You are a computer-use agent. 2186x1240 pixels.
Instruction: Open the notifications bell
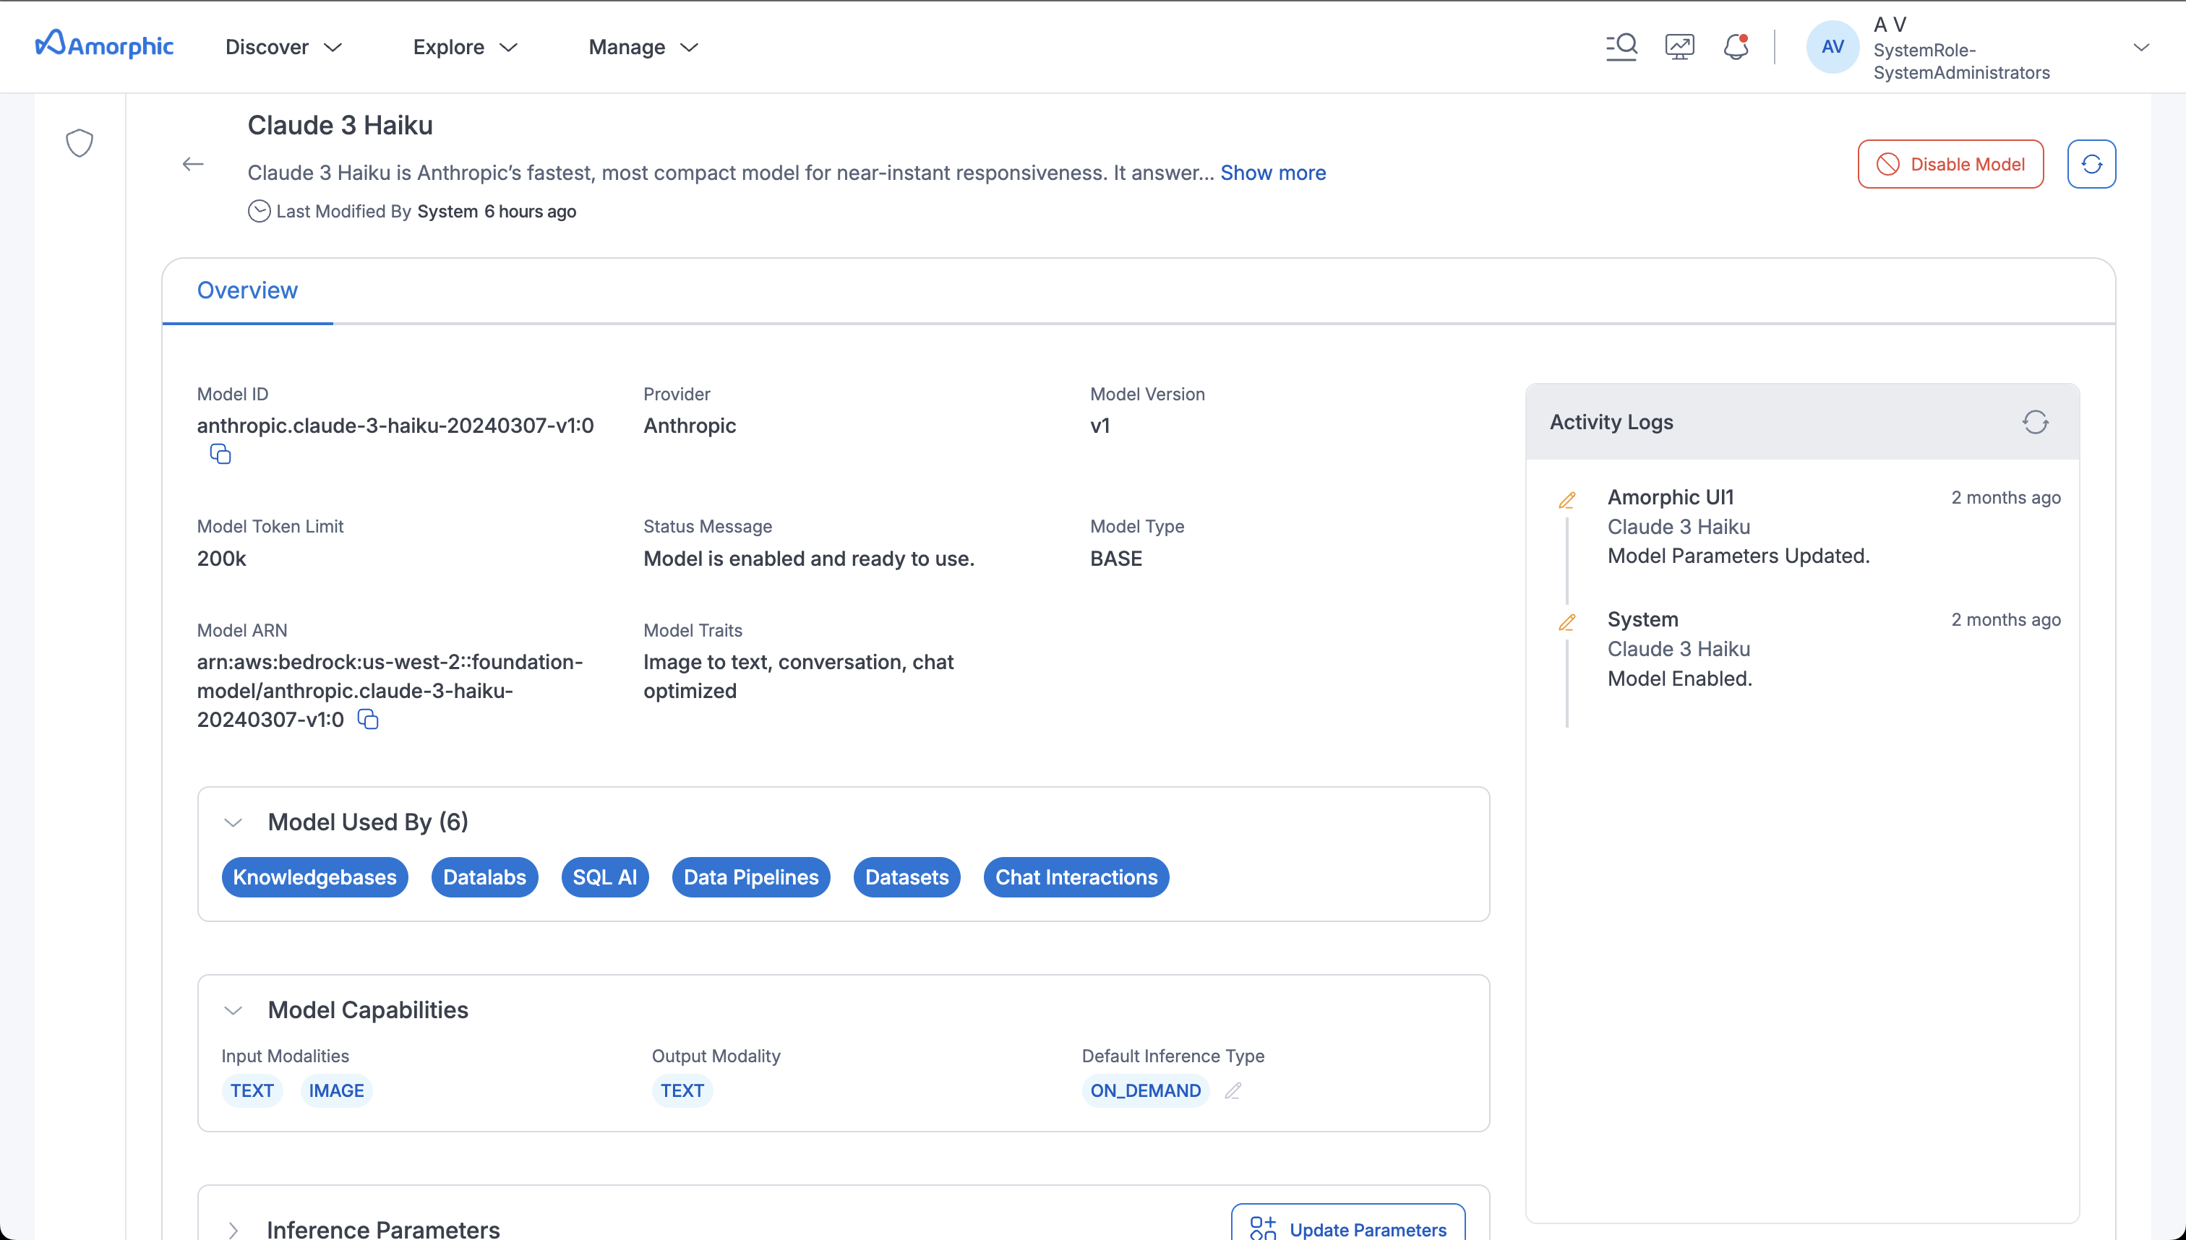pos(1736,46)
